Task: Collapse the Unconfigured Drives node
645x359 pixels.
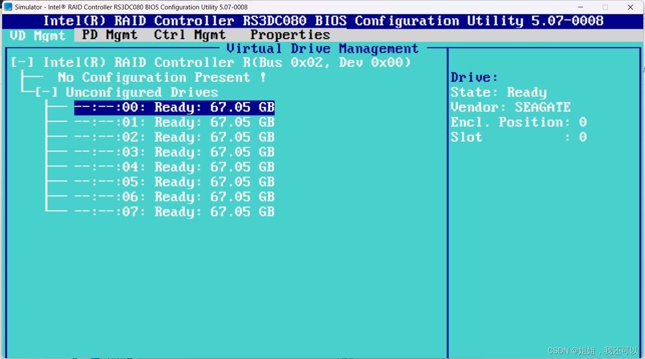Action: [46, 92]
